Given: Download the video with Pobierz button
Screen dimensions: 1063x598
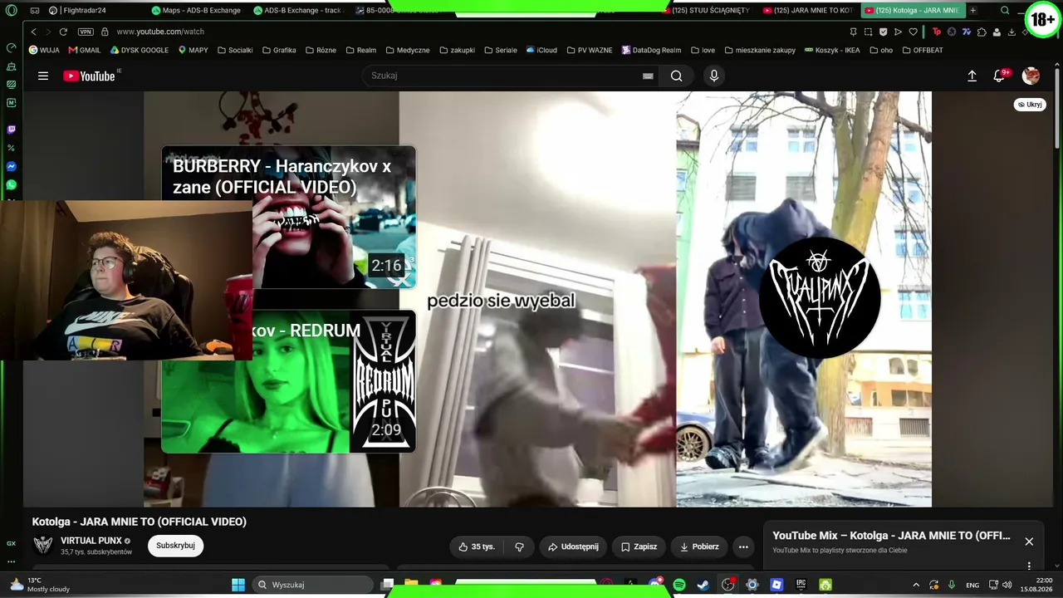Looking at the screenshot, I should coord(699,547).
